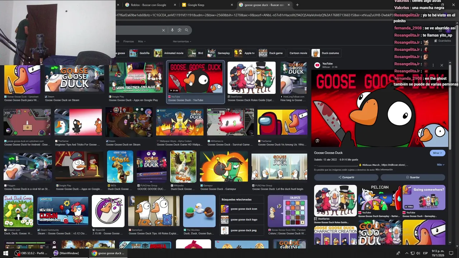The height and width of the screenshot is (258, 459).
Task: Show hidden system tray icons
Action: click(x=407, y=253)
